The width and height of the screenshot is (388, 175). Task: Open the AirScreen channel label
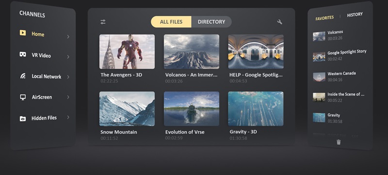pyautogui.click(x=42, y=97)
